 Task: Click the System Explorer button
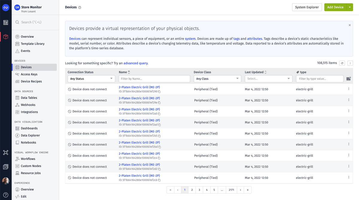coord(307,7)
